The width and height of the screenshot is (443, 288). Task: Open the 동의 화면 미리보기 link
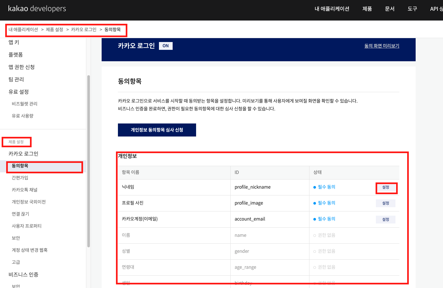[x=382, y=46]
